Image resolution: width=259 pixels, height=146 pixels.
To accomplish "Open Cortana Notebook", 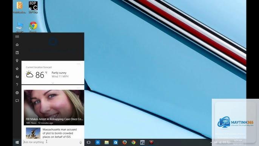I will 17,53.
